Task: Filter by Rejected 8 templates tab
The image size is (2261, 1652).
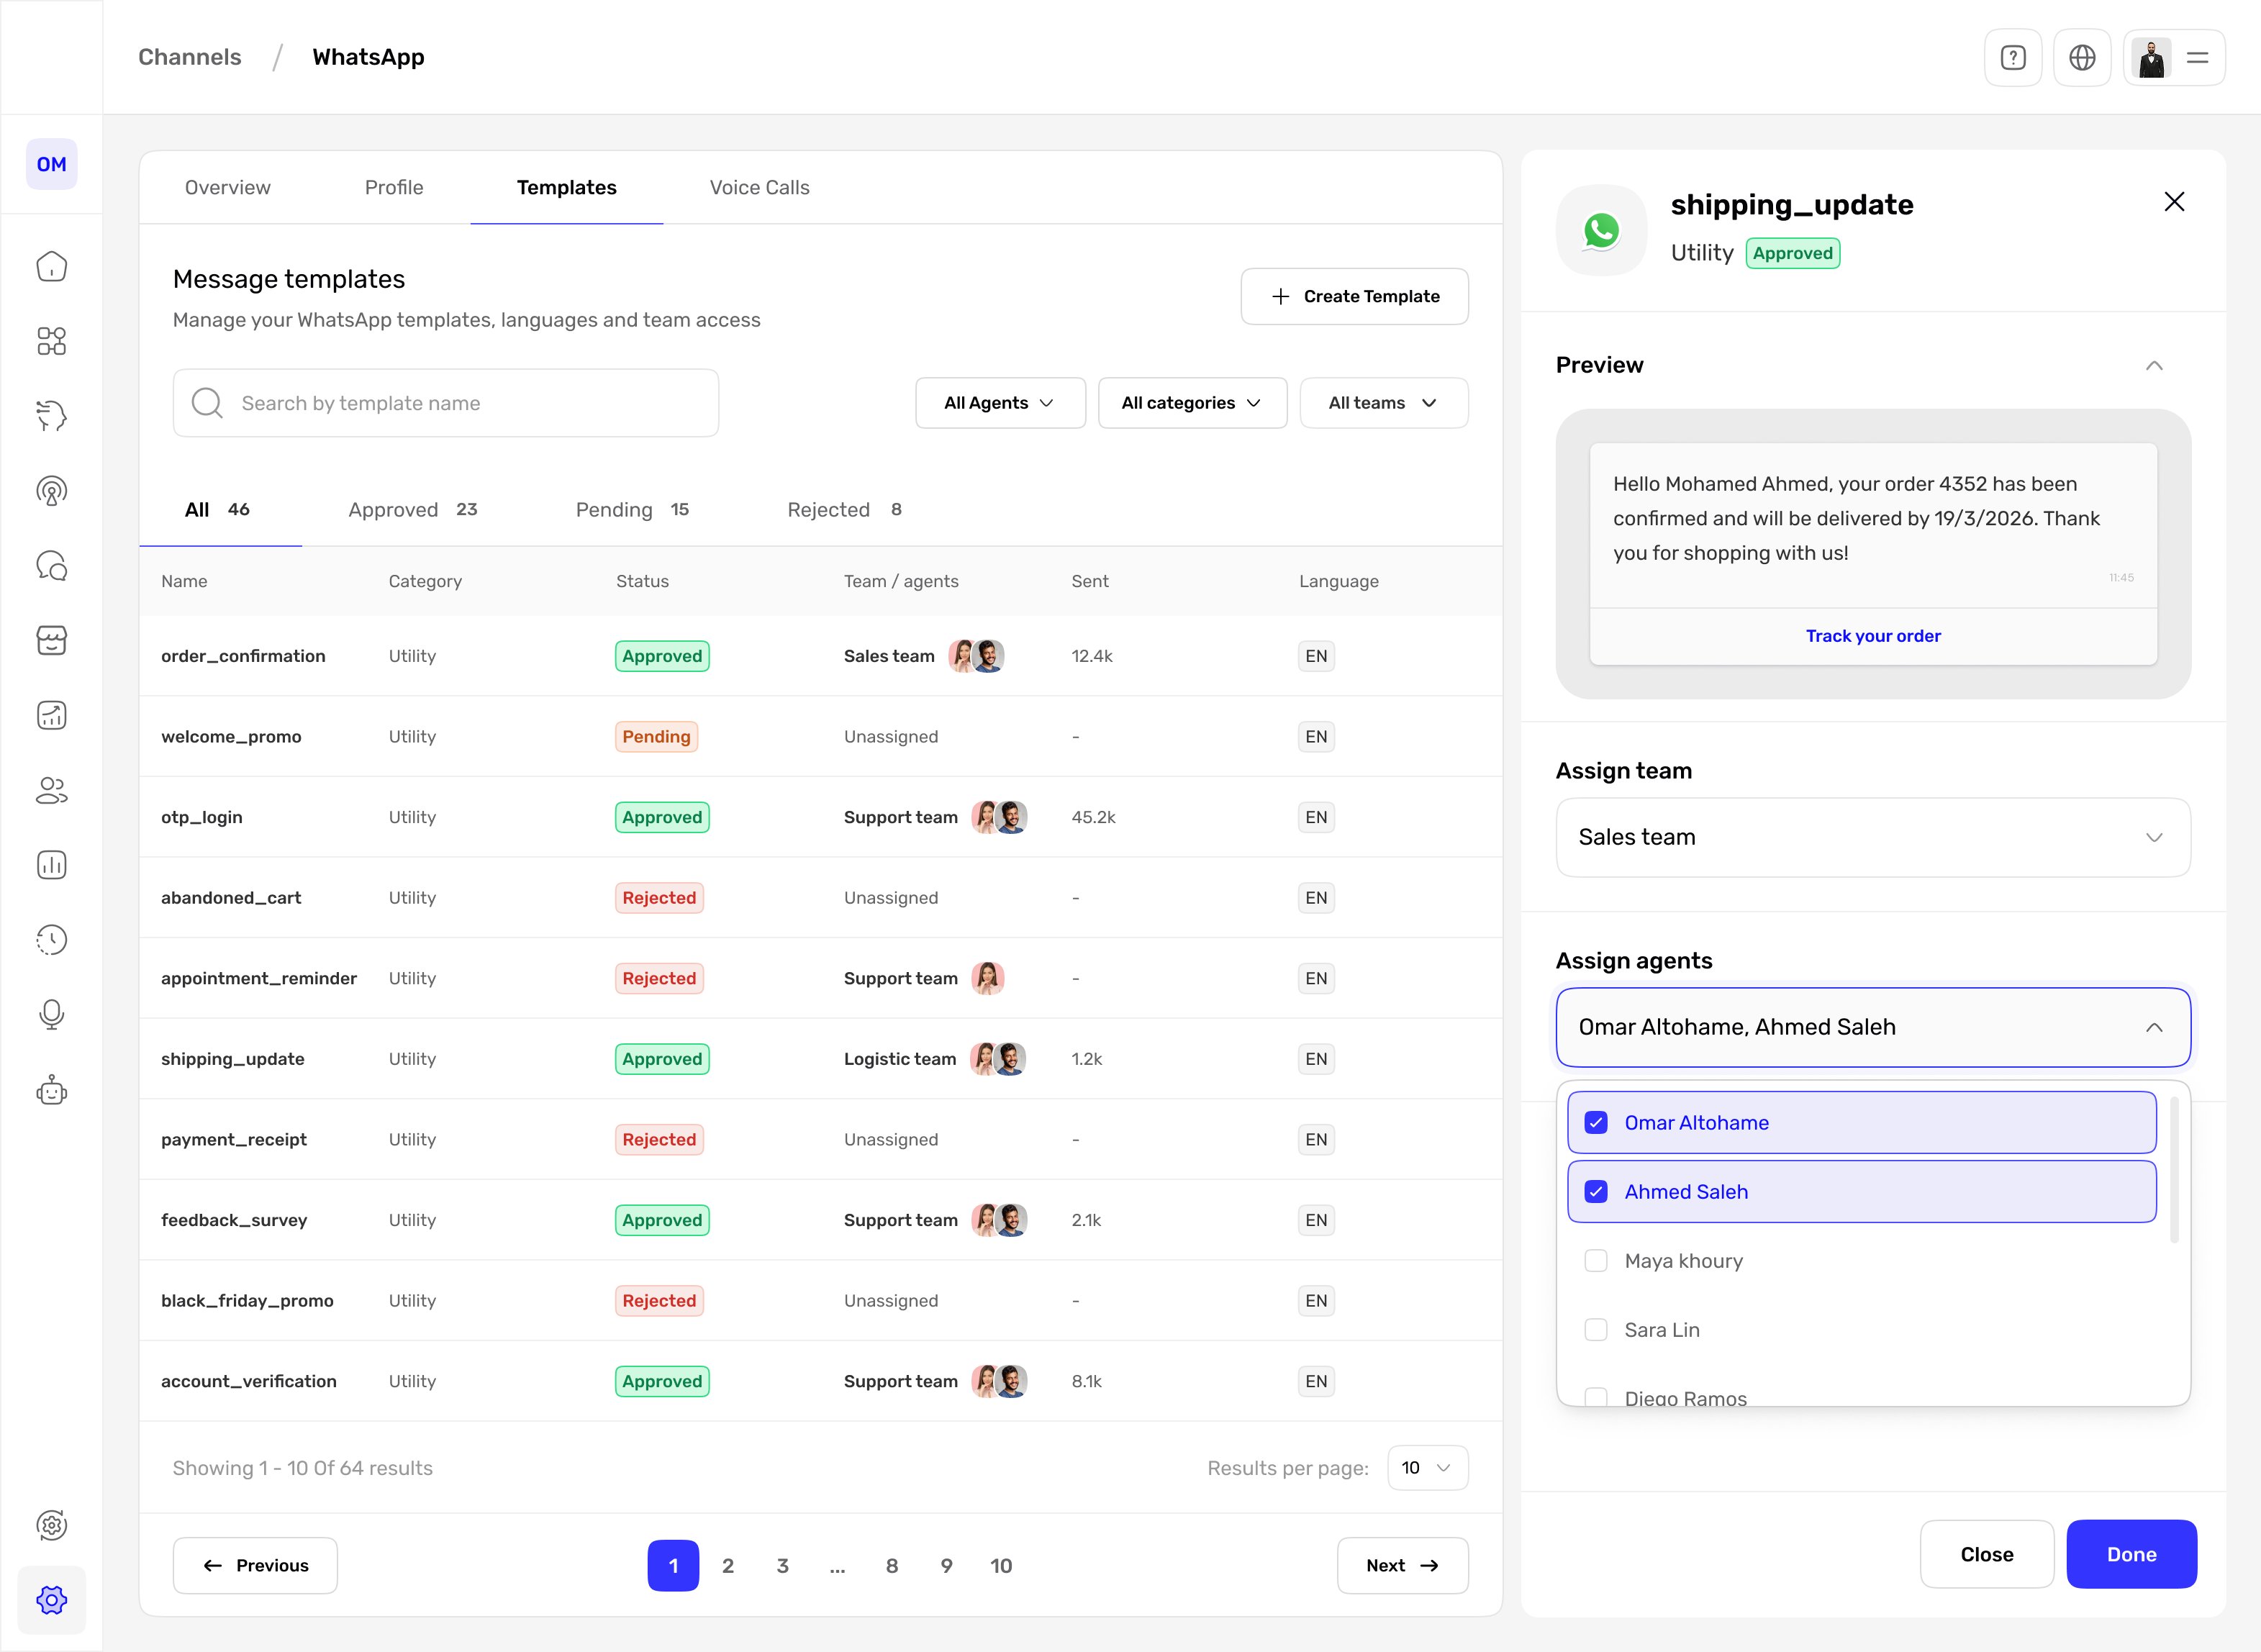Action: click(x=844, y=509)
